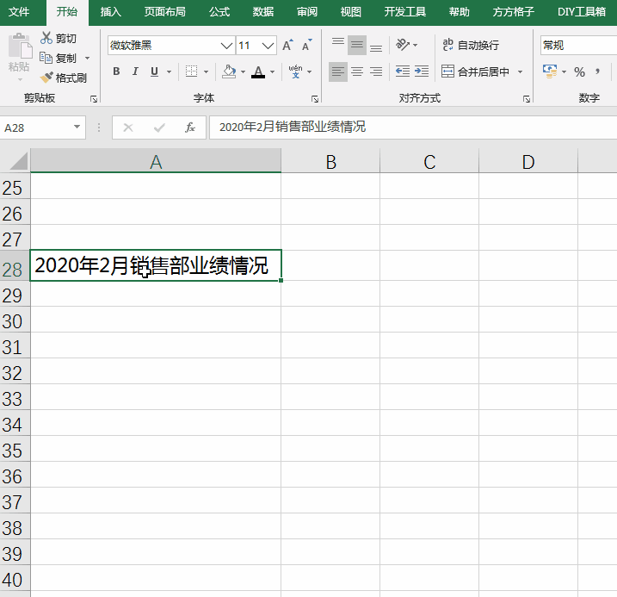Image resolution: width=617 pixels, height=597 pixels.
Task: Open borders dropdown arrow
Action: click(x=206, y=72)
